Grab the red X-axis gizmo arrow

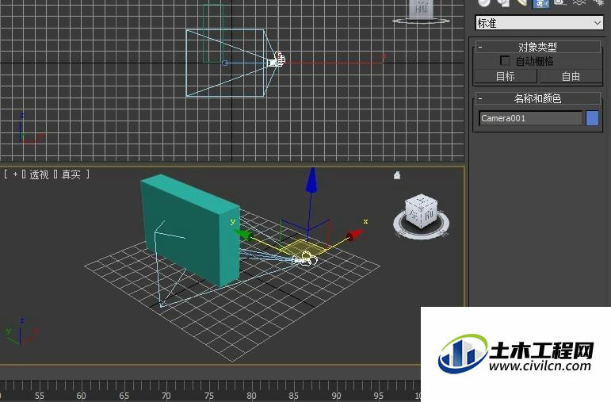tap(355, 235)
